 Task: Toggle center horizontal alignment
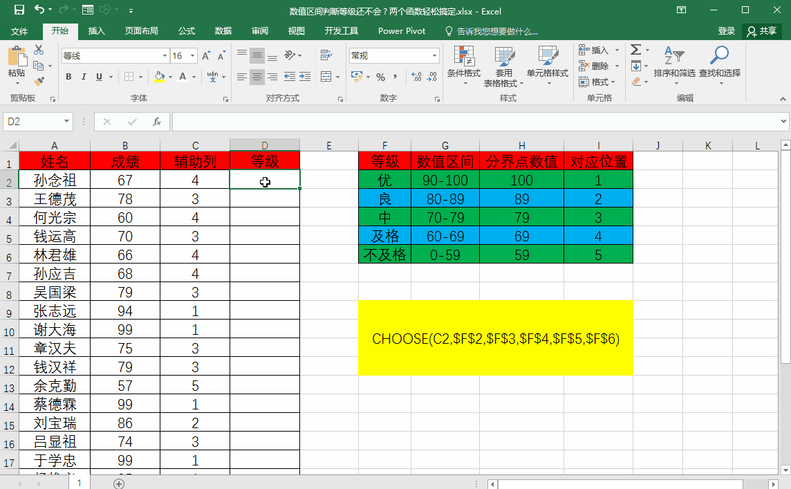coord(257,77)
